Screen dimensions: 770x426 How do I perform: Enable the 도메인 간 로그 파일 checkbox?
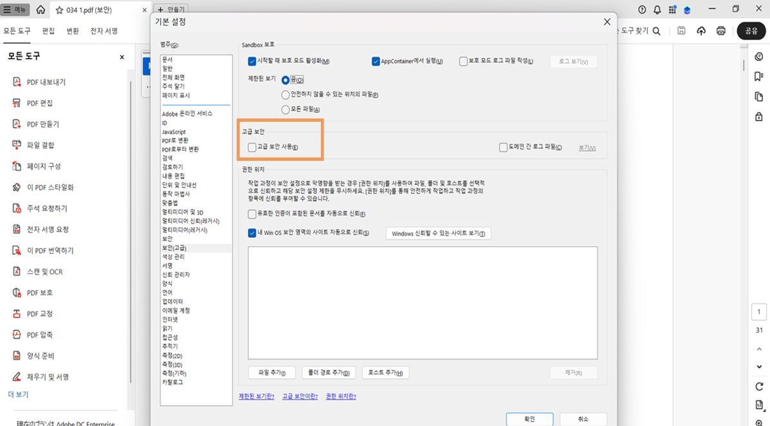point(503,148)
